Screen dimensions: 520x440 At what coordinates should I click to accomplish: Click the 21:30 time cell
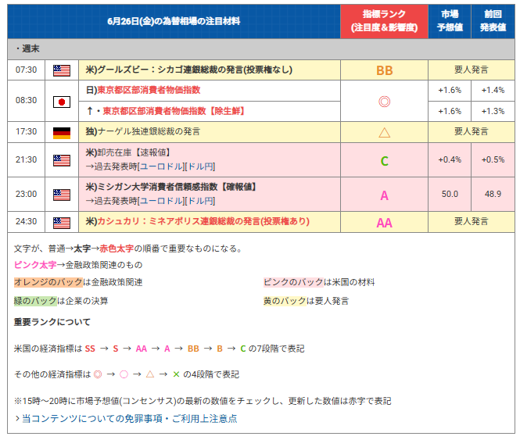27,159
